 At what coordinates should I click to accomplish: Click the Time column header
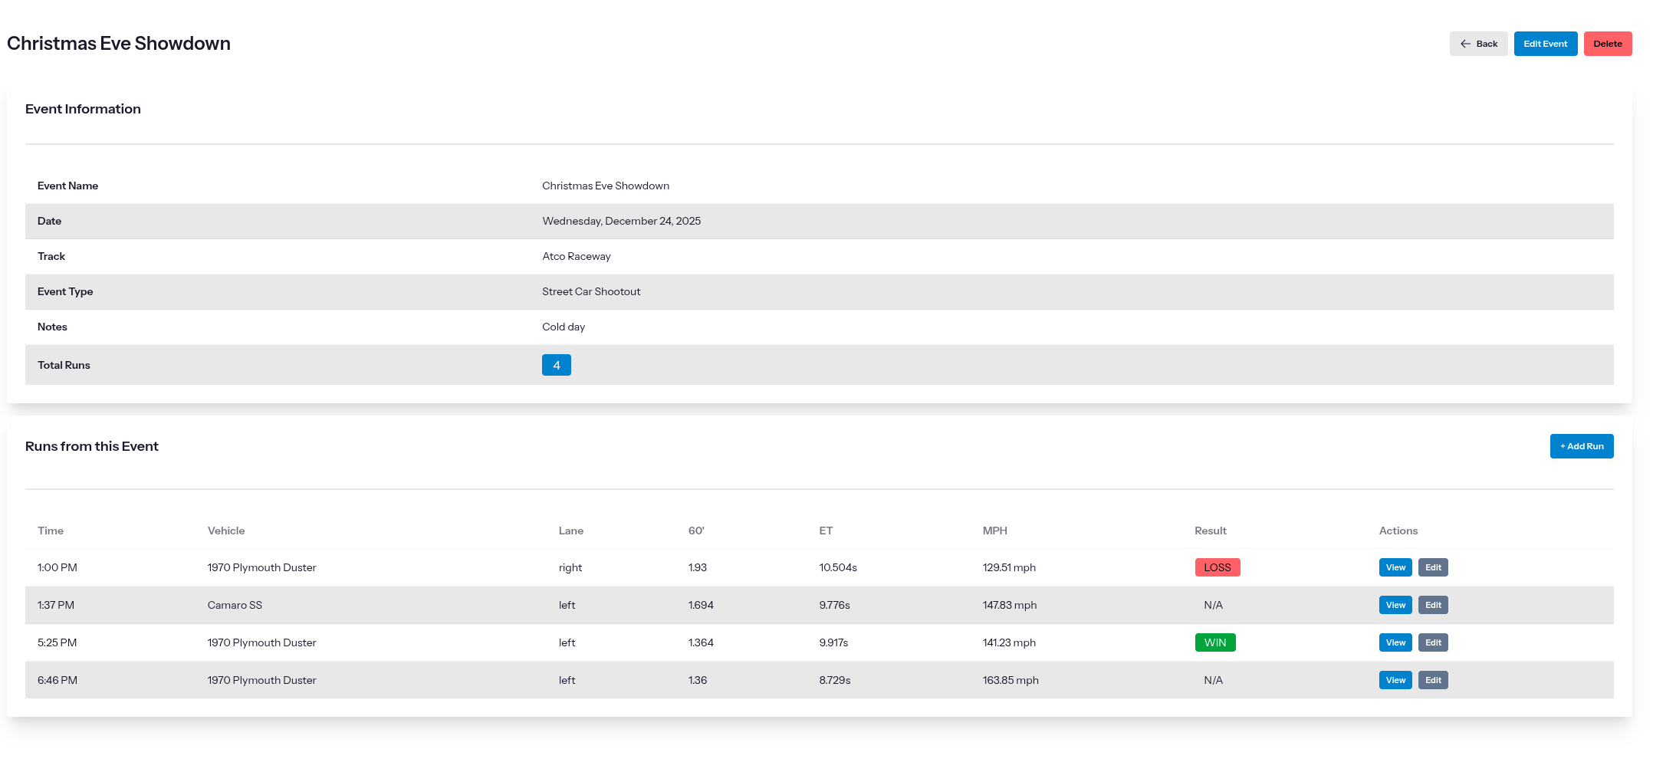[x=51, y=531]
